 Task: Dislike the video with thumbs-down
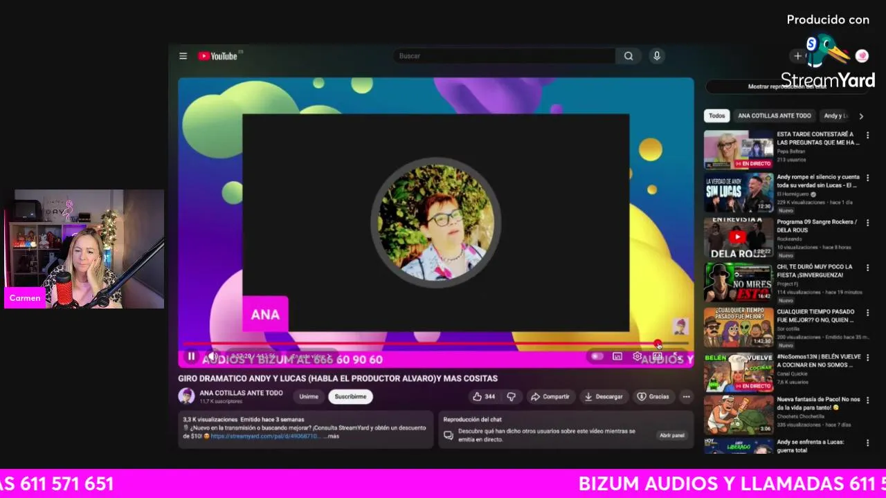511,396
